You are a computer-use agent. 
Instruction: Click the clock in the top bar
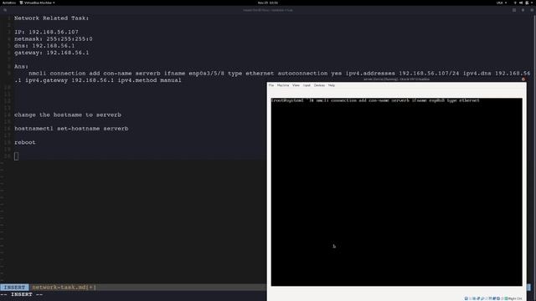pyautogui.click(x=268, y=3)
